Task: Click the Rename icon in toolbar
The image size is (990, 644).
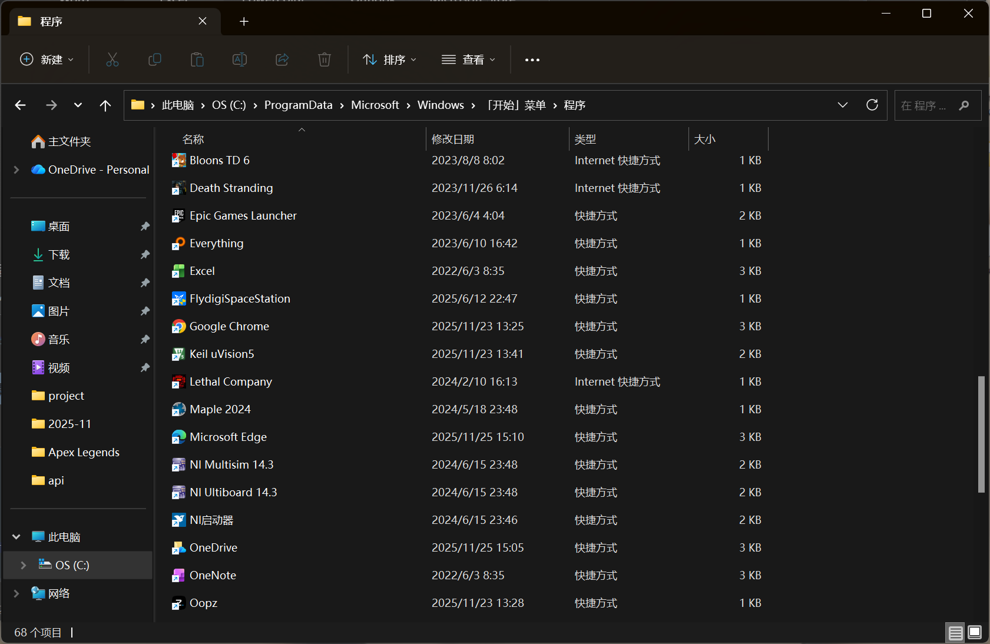Action: click(x=240, y=59)
